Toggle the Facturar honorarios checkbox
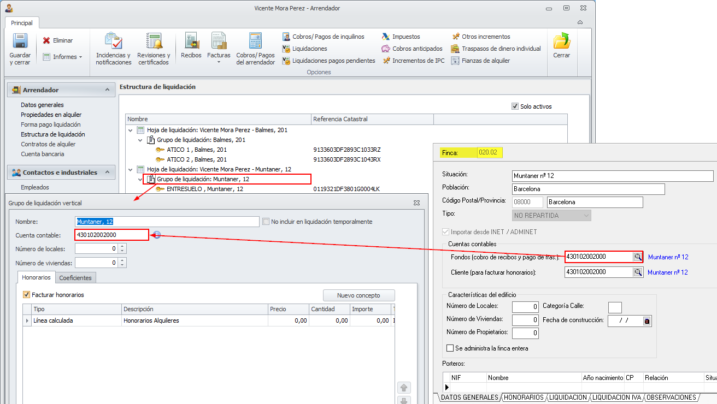Viewport: 717px width, 404px height. point(26,295)
